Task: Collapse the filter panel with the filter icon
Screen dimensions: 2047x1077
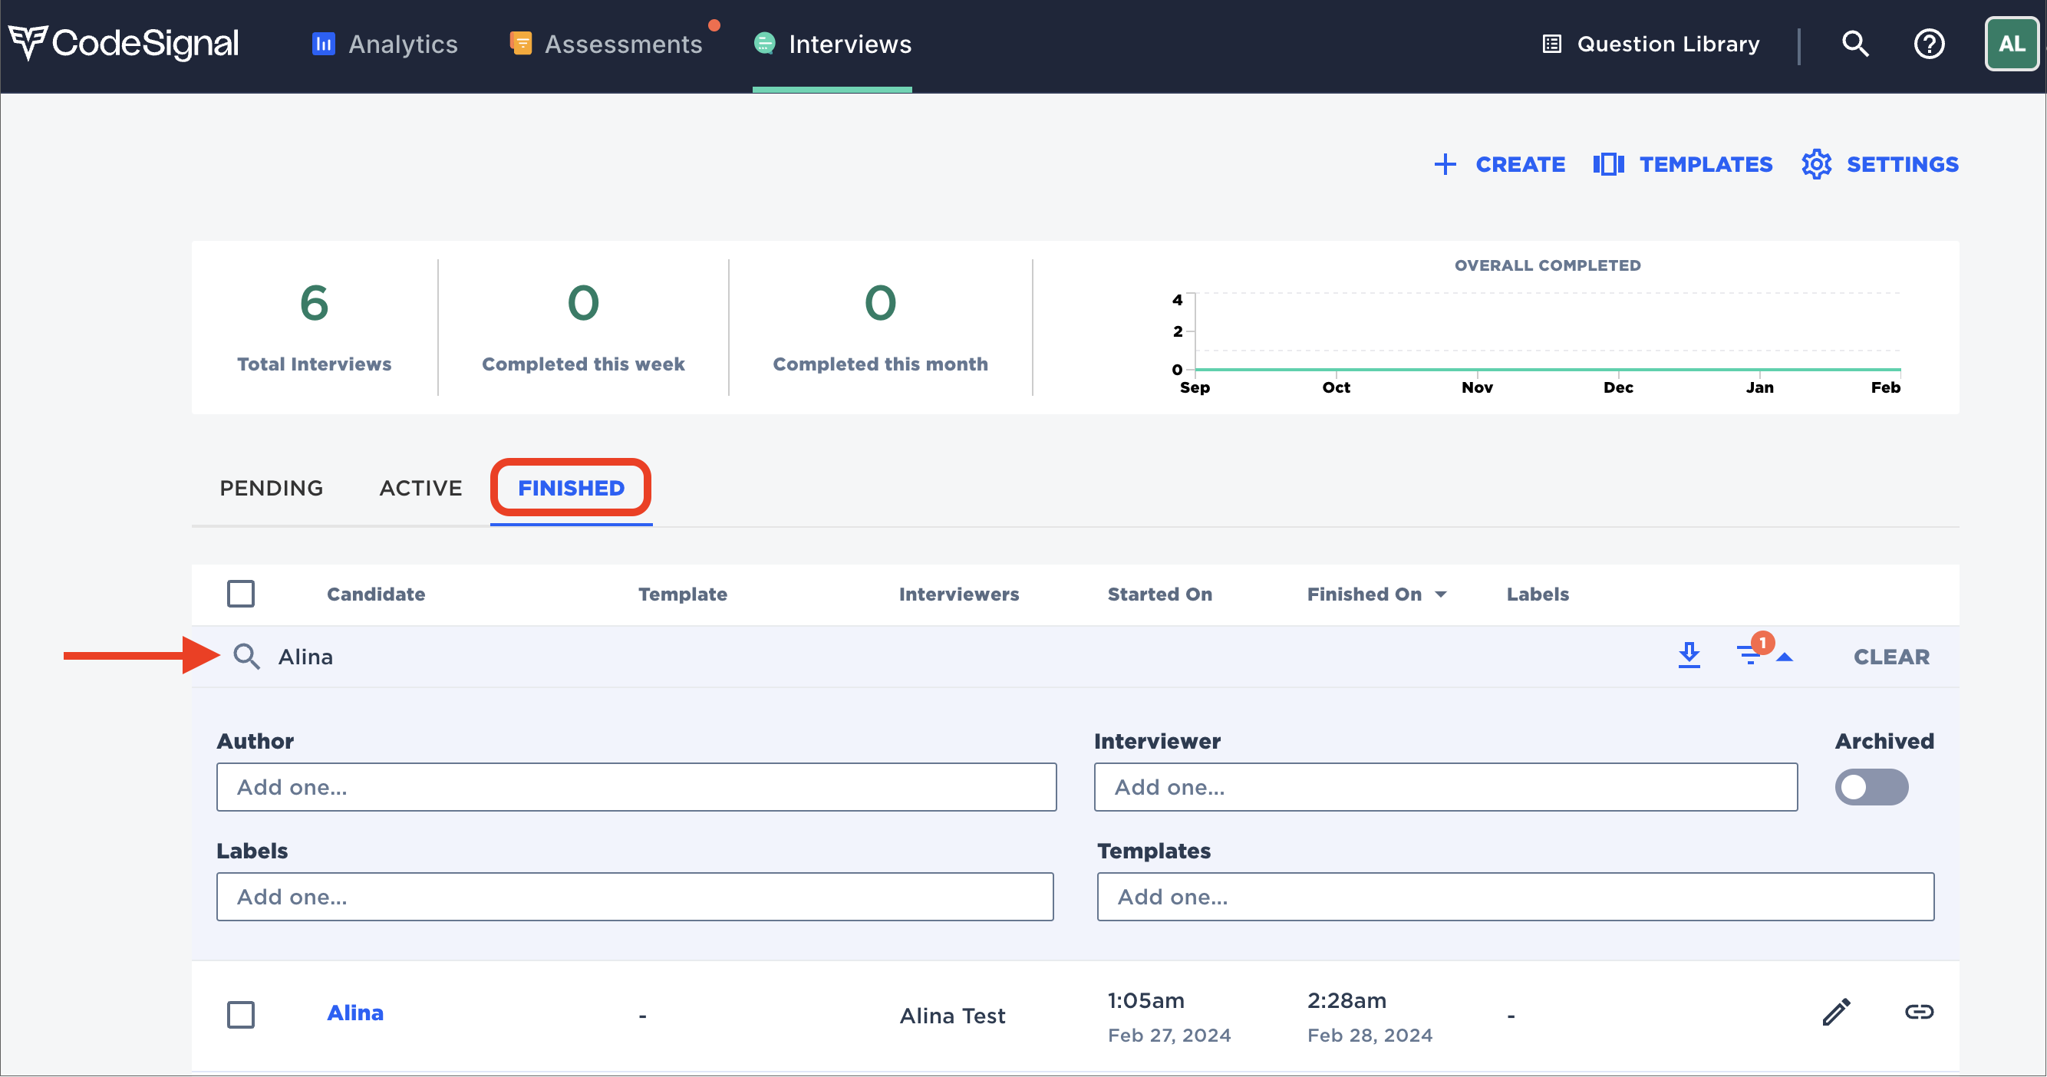Action: pos(1751,655)
